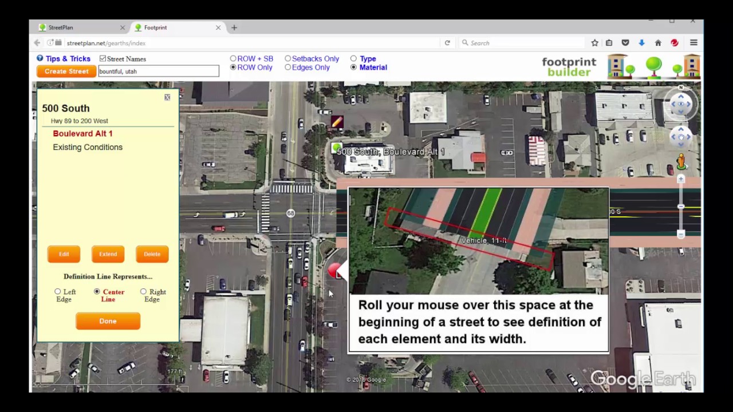
Task: Select the Boulevard Alt 1 alternative
Action: click(x=82, y=133)
